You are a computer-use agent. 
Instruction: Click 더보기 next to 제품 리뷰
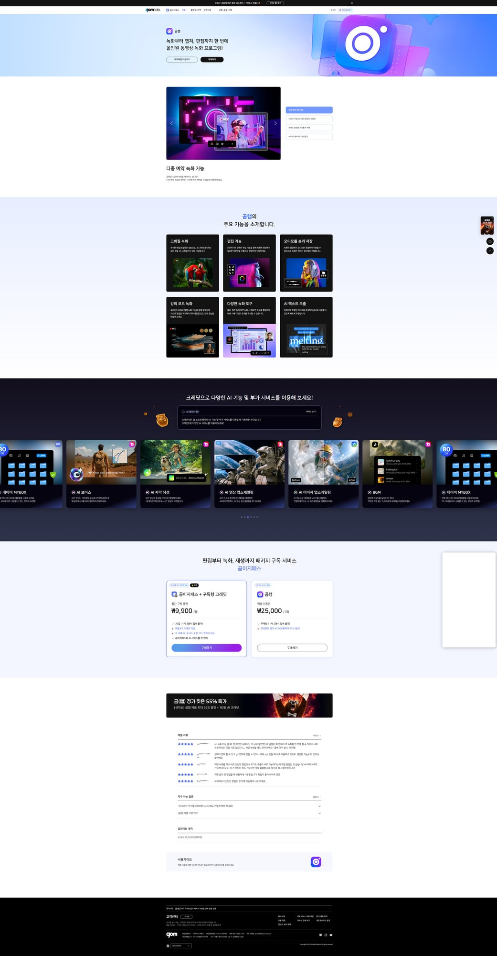click(x=317, y=736)
